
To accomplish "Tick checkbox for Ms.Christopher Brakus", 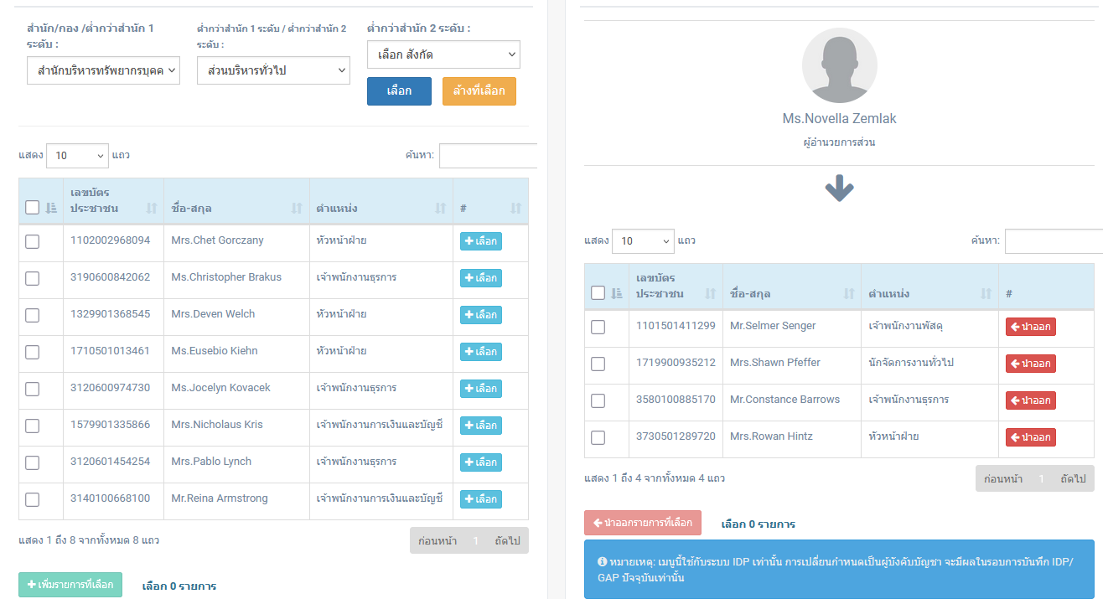I will (32, 278).
